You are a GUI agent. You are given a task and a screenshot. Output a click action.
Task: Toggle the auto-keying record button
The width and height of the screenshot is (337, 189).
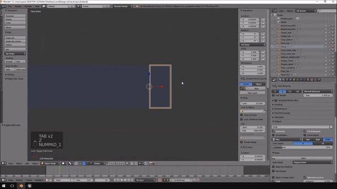click(160, 180)
